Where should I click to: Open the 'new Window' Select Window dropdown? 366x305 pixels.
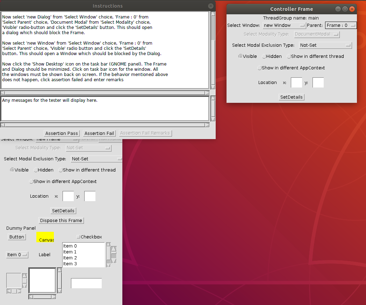pos(284,25)
